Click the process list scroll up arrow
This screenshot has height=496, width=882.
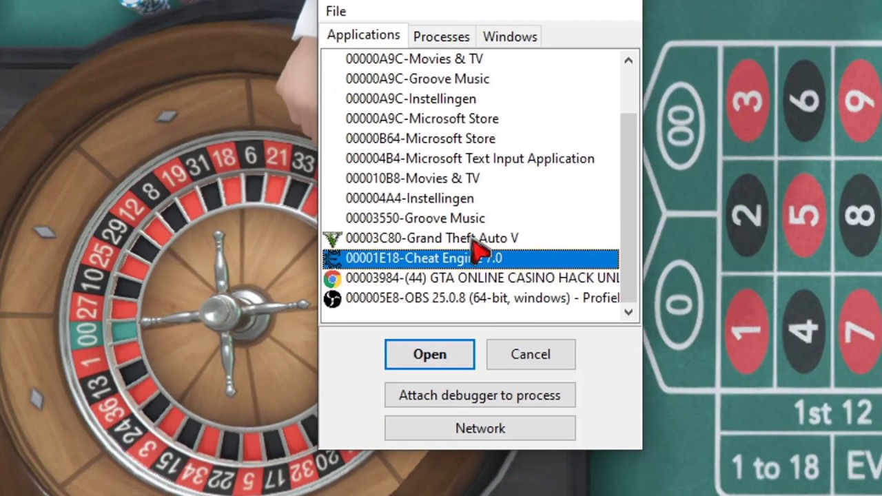click(x=628, y=61)
